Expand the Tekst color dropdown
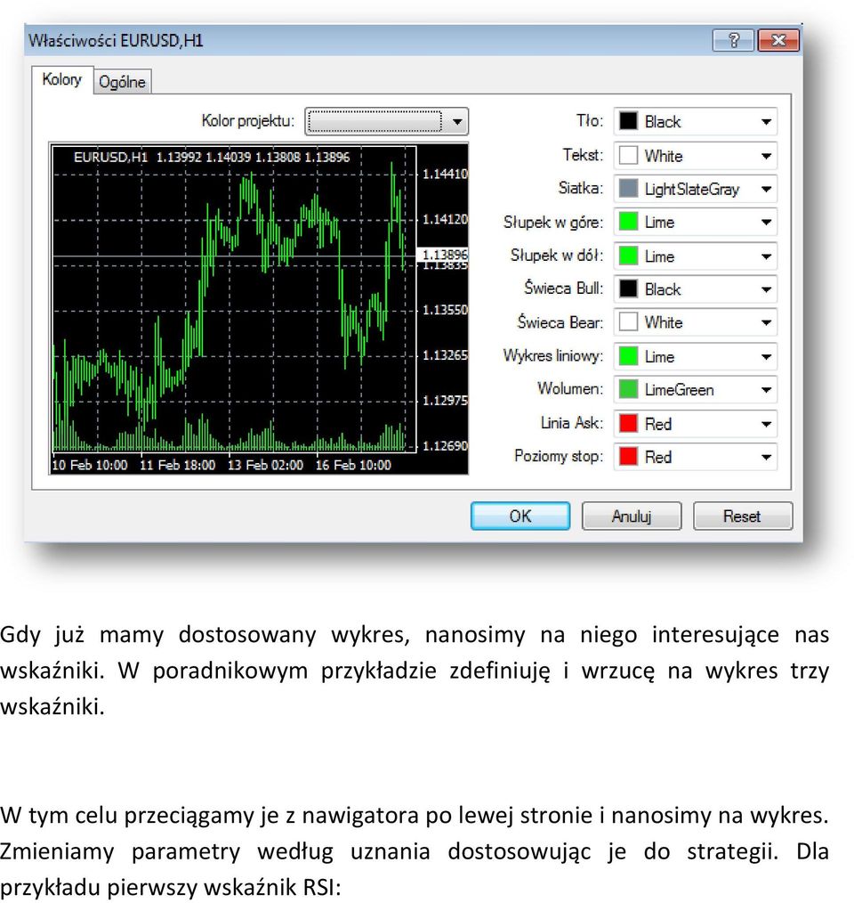The image size is (854, 903). pyautogui.click(x=695, y=156)
